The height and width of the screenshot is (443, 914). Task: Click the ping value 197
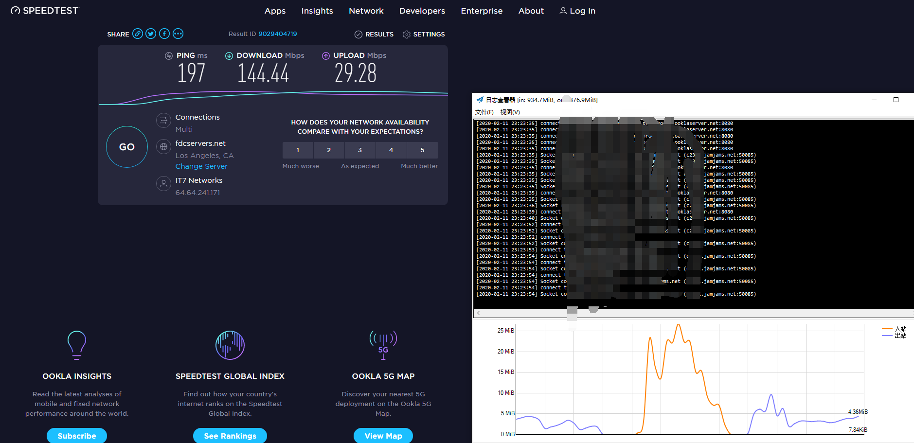tap(191, 73)
